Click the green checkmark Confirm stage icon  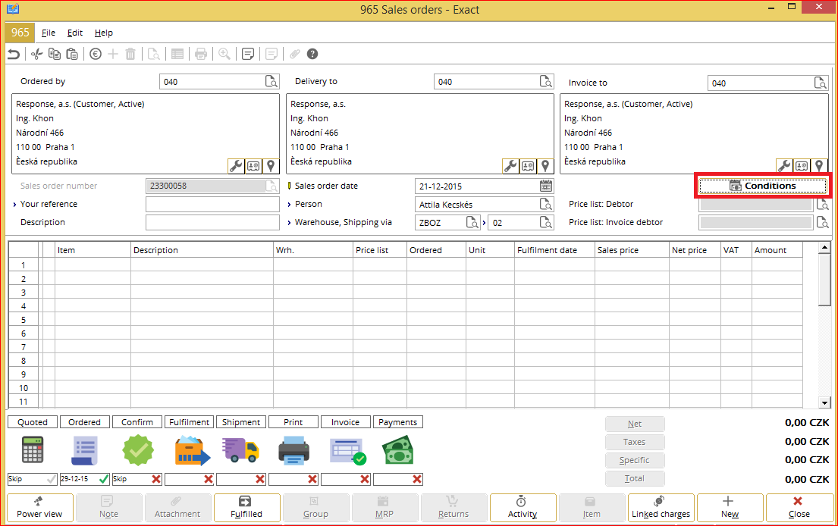coord(138,449)
